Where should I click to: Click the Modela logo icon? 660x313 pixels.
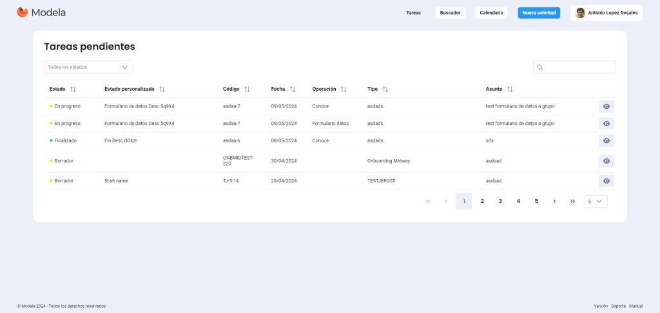tap(23, 12)
